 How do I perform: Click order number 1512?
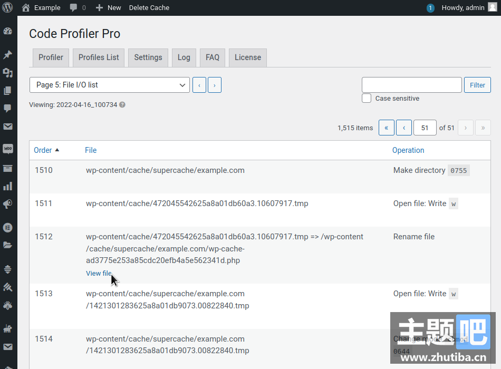pyautogui.click(x=44, y=237)
